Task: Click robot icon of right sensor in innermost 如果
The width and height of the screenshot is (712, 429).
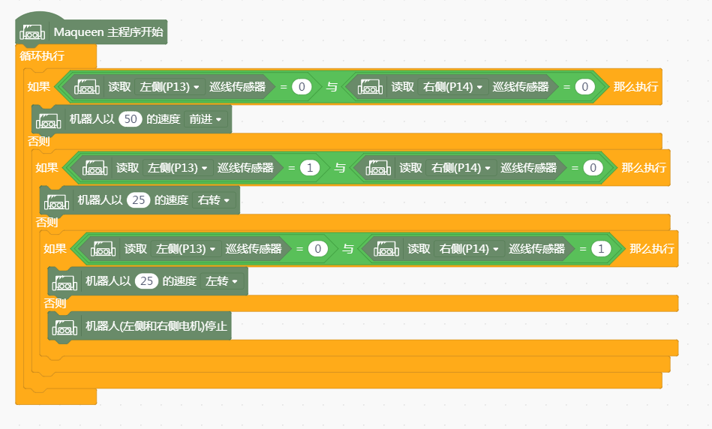Action: tap(386, 249)
